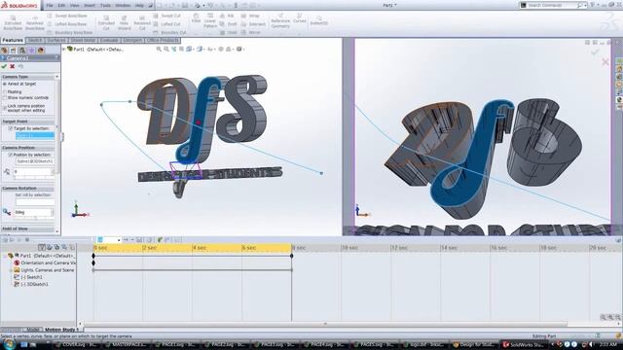
Task: Switch to the Evaluate tab
Action: 109,41
